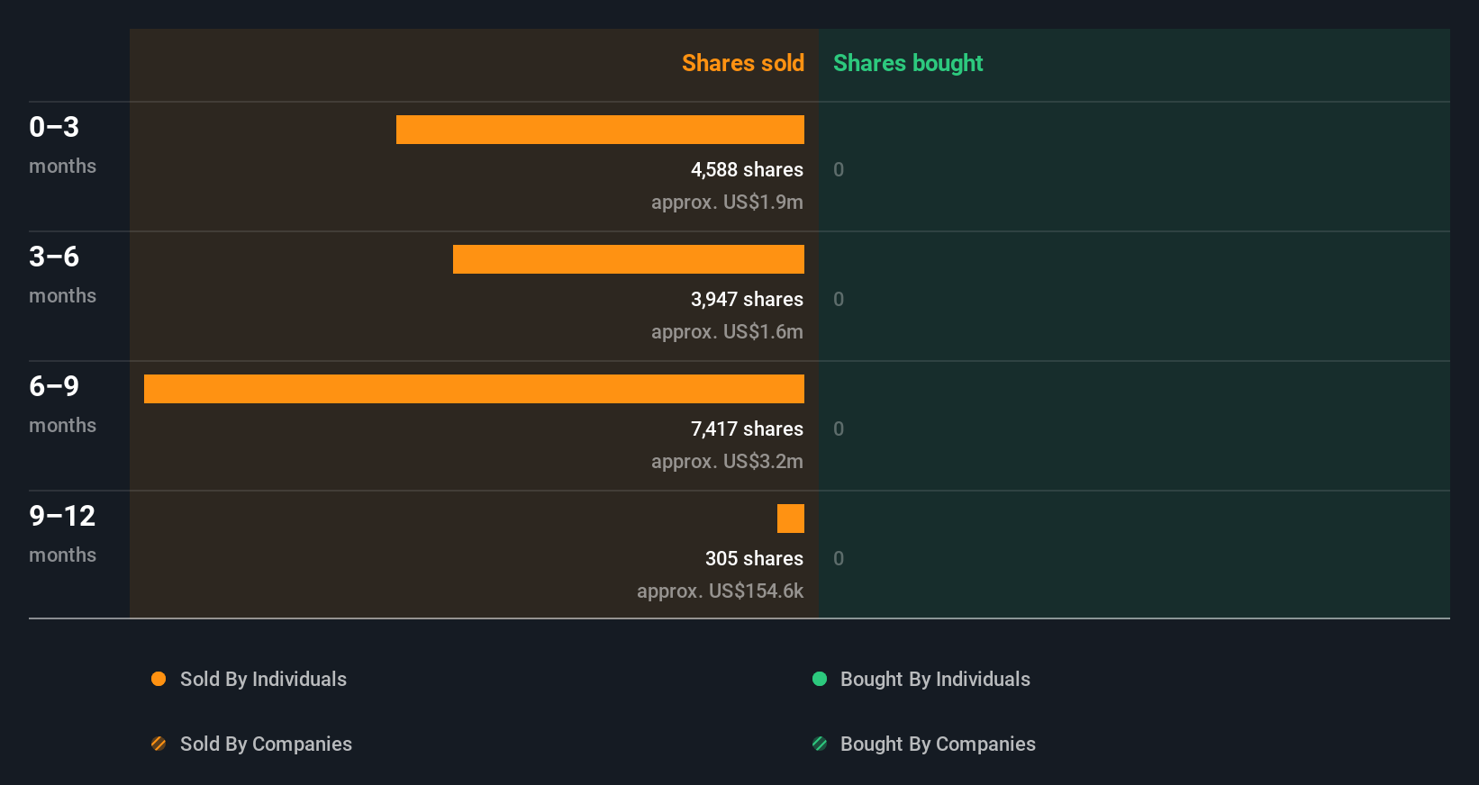
Task: Click the striped Bought By Companies legend icon
Action: 820,744
